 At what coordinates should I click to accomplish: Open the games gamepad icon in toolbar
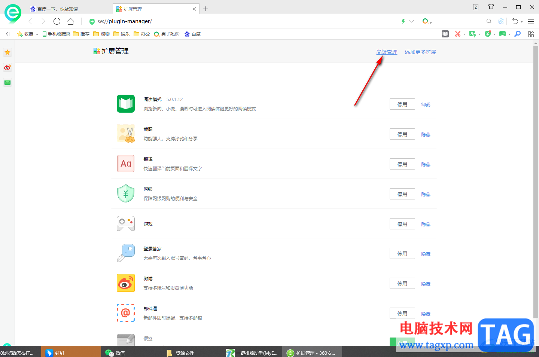[x=502, y=34]
